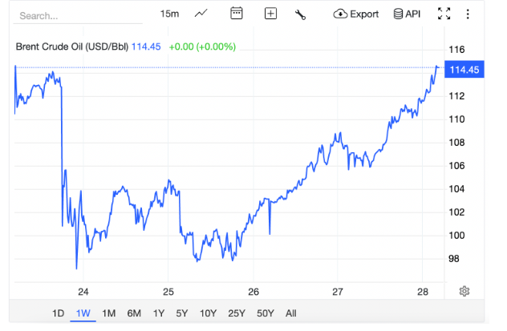The width and height of the screenshot is (507, 331).
Task: Switch to 6M time range
Action: point(134,313)
